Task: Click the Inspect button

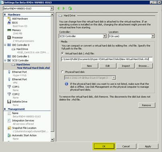Action: tap(126, 66)
